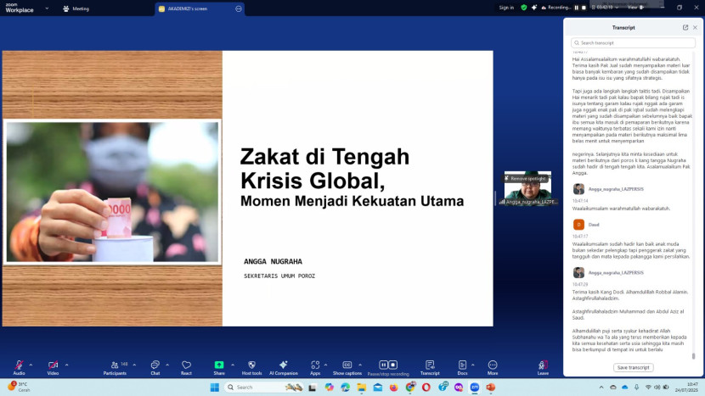Expand AKADEMIZI's screen options menu
The width and height of the screenshot is (705, 396).
pos(239,8)
